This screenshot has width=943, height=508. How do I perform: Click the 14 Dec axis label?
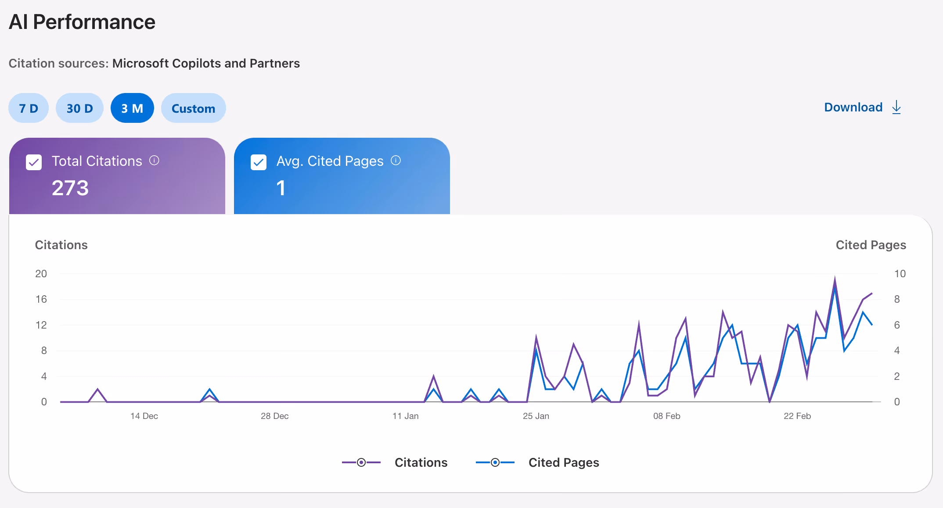click(x=144, y=416)
